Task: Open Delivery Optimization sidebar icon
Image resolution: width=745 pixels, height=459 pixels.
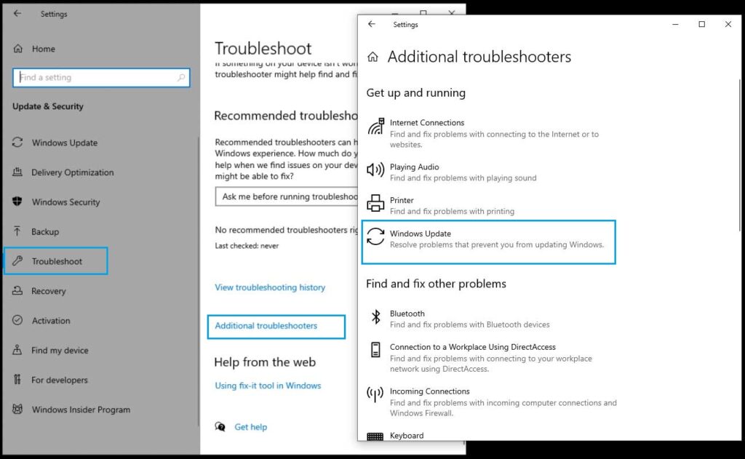Action: (17, 172)
